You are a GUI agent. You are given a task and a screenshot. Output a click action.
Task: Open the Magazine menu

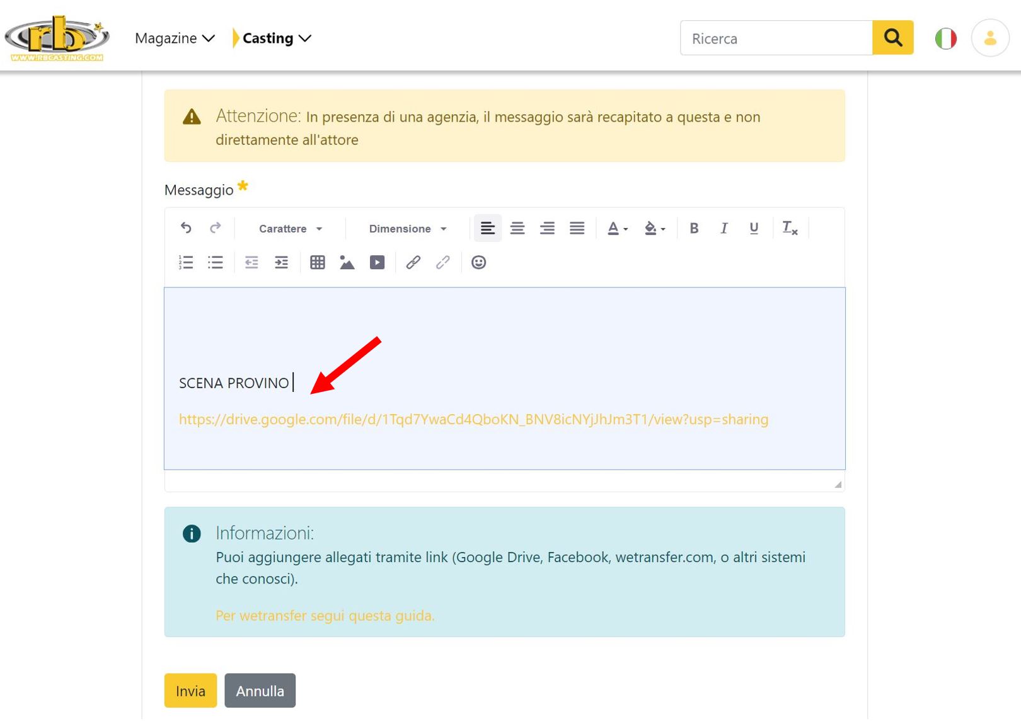175,38
